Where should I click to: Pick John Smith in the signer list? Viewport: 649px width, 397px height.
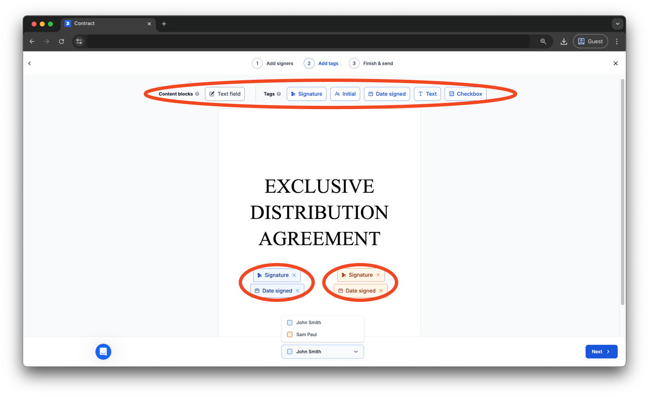(323, 323)
